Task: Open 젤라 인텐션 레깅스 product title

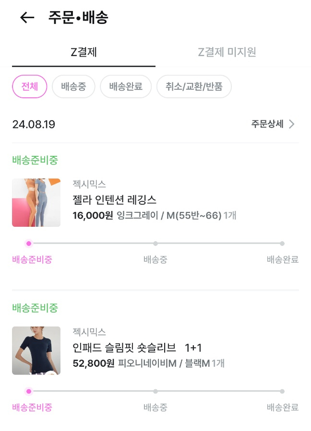Action: click(x=115, y=199)
